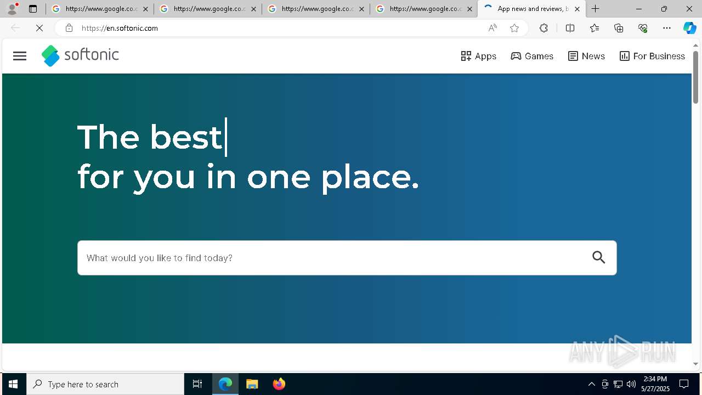Open Task View on taskbar
This screenshot has height=395, width=702.
click(197, 384)
